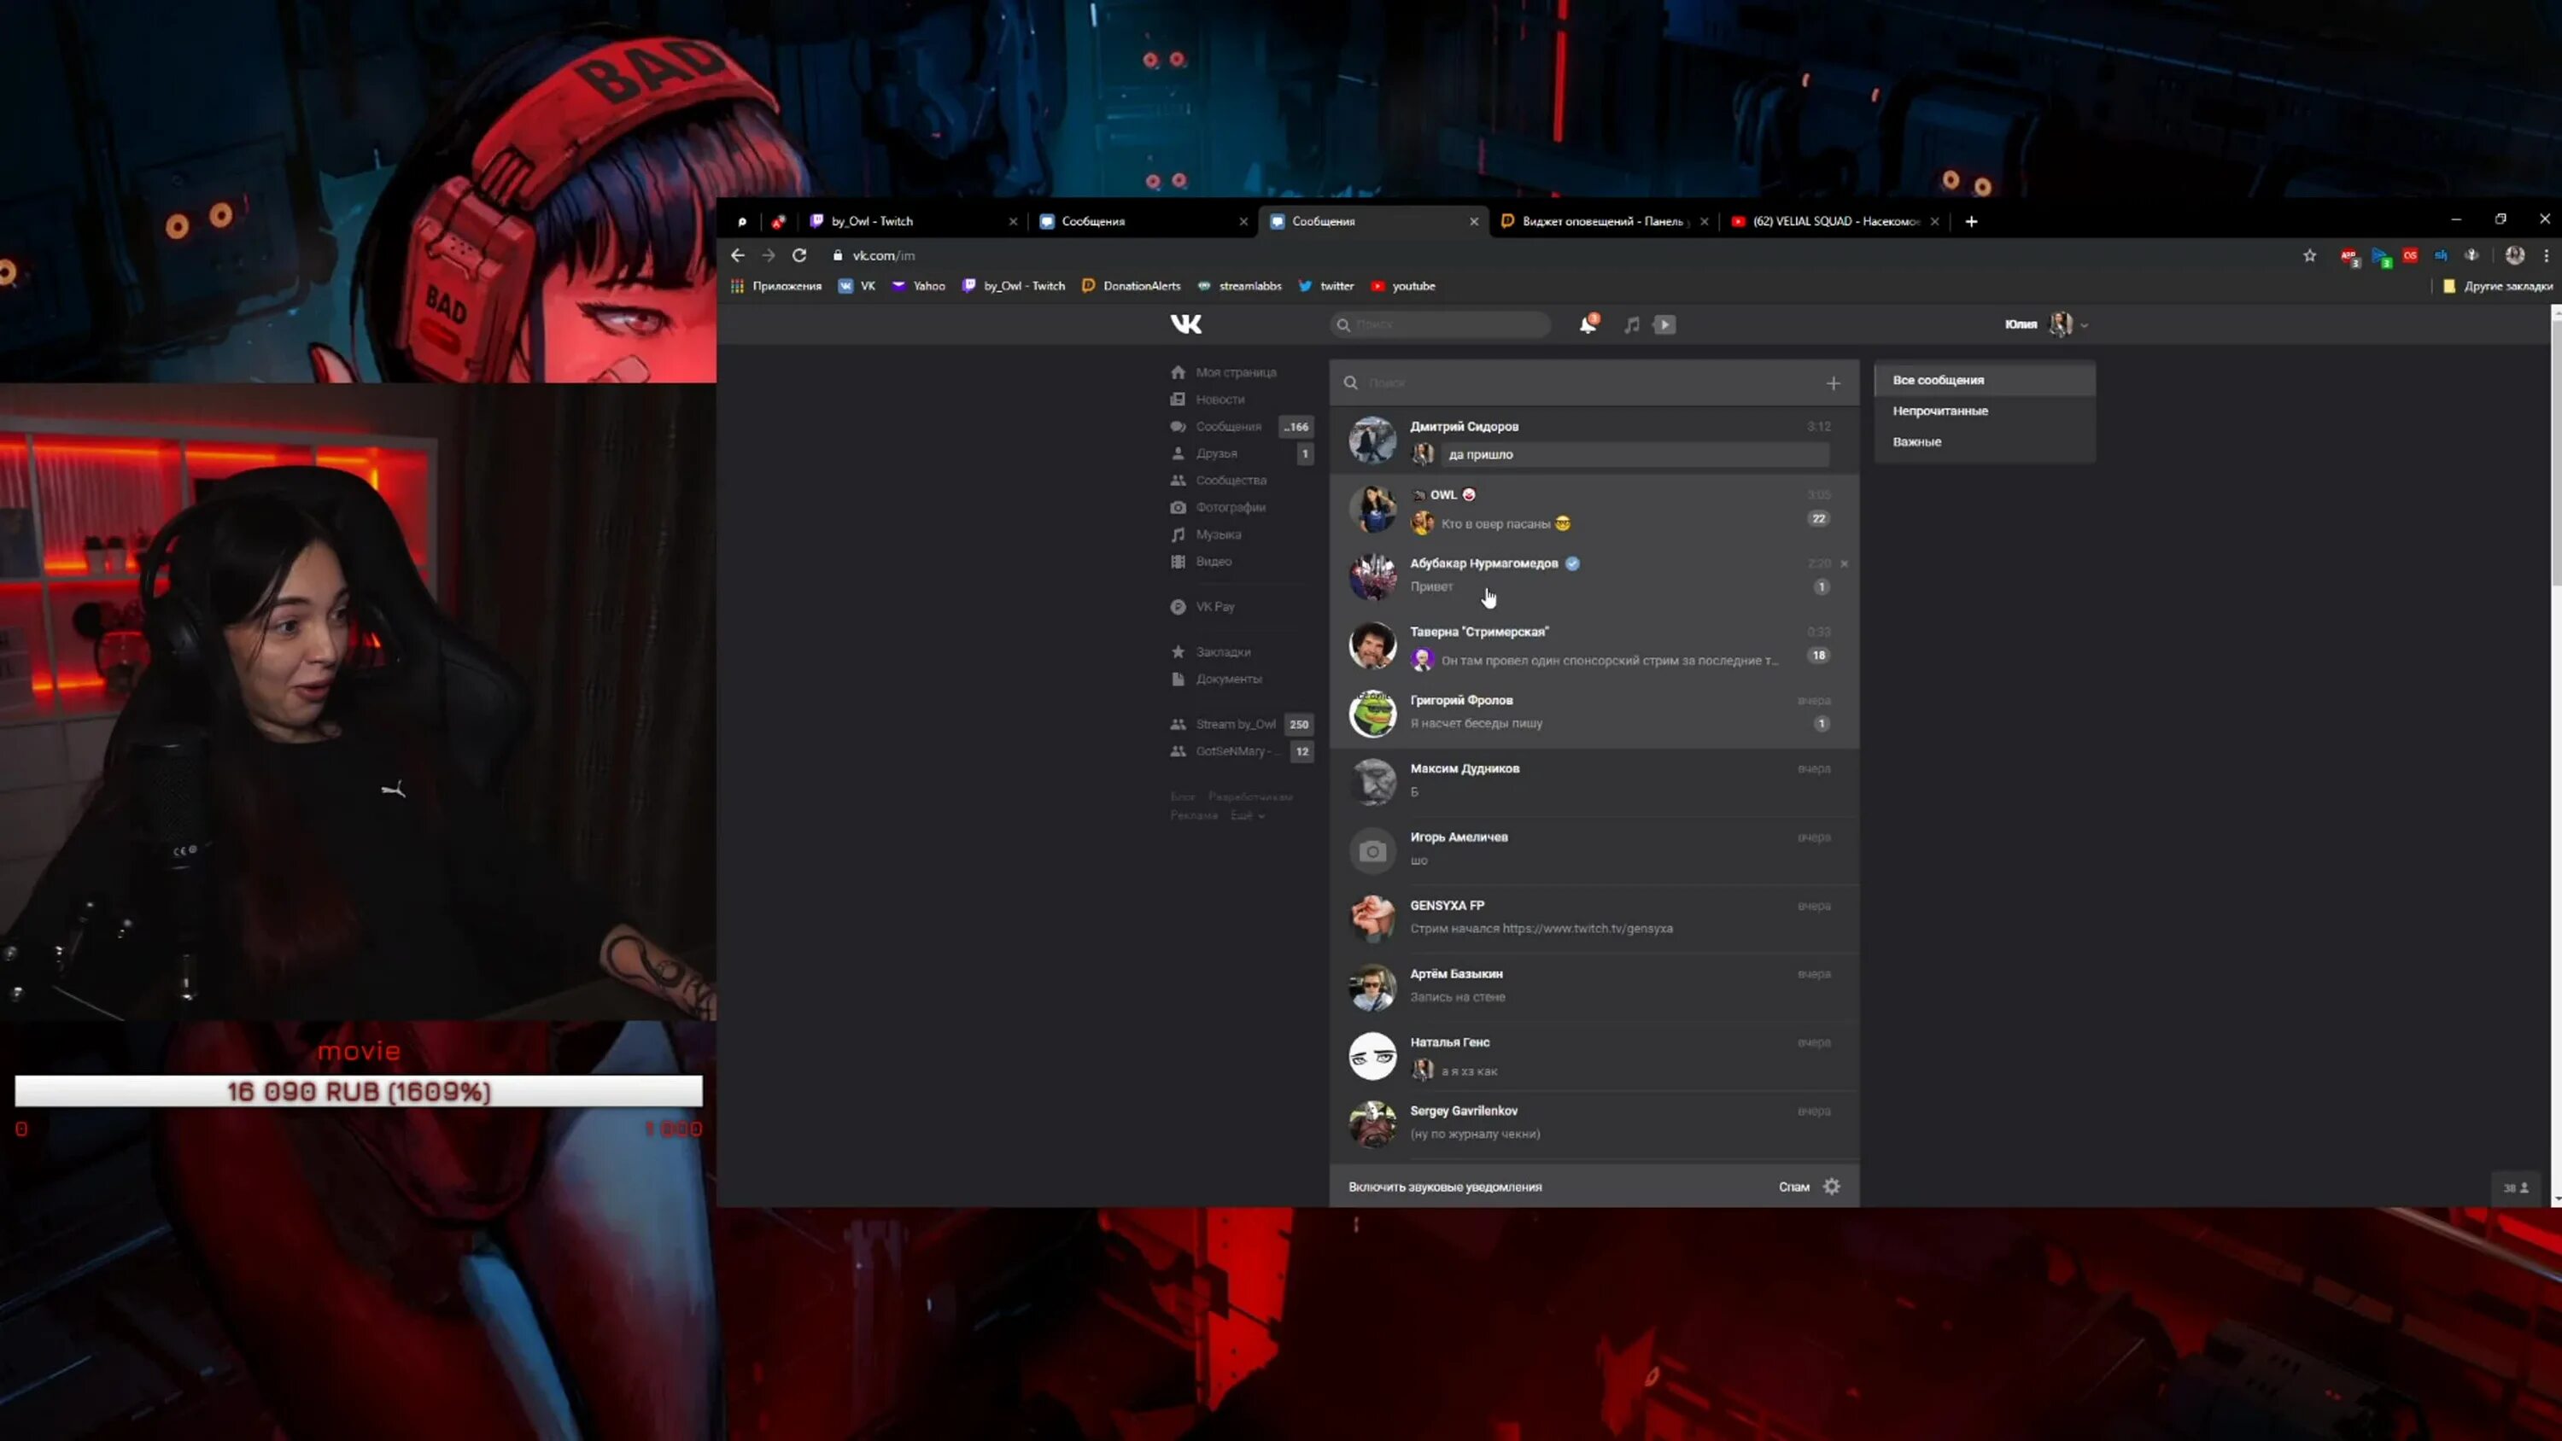Select the Непрочитанные filter
Image resolution: width=2562 pixels, height=1441 pixels.
tap(1984, 411)
